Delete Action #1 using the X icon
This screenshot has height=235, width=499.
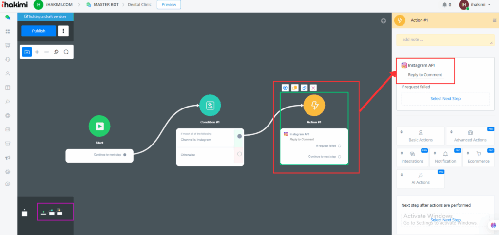[x=313, y=88]
